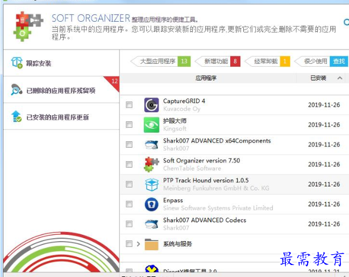Toggle sort arrow in 已安装 column
Viewport: 349px width, 277px height.
[340, 78]
